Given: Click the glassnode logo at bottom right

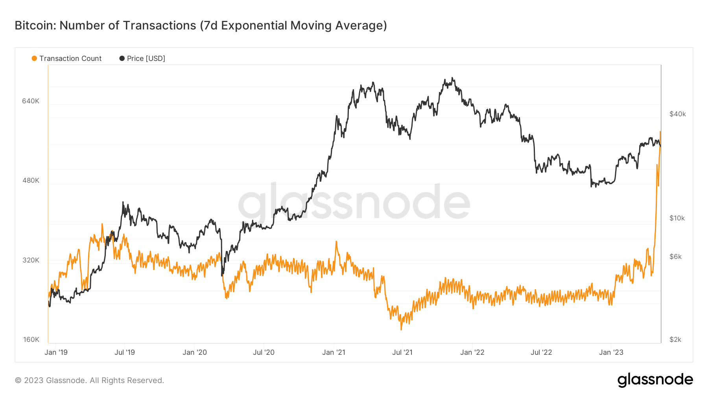Looking at the screenshot, I should (x=655, y=380).
